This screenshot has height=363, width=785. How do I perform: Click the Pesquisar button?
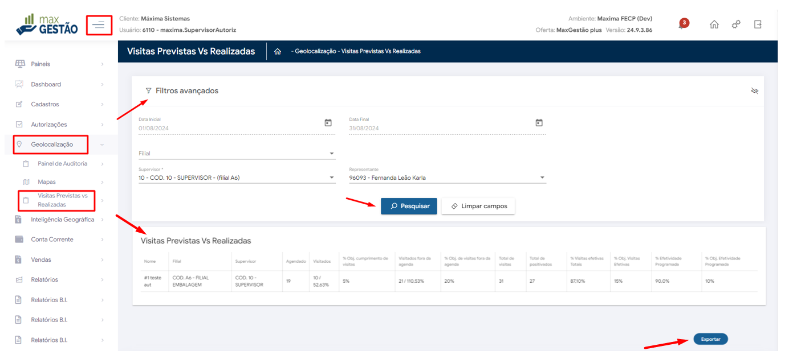pyautogui.click(x=409, y=206)
